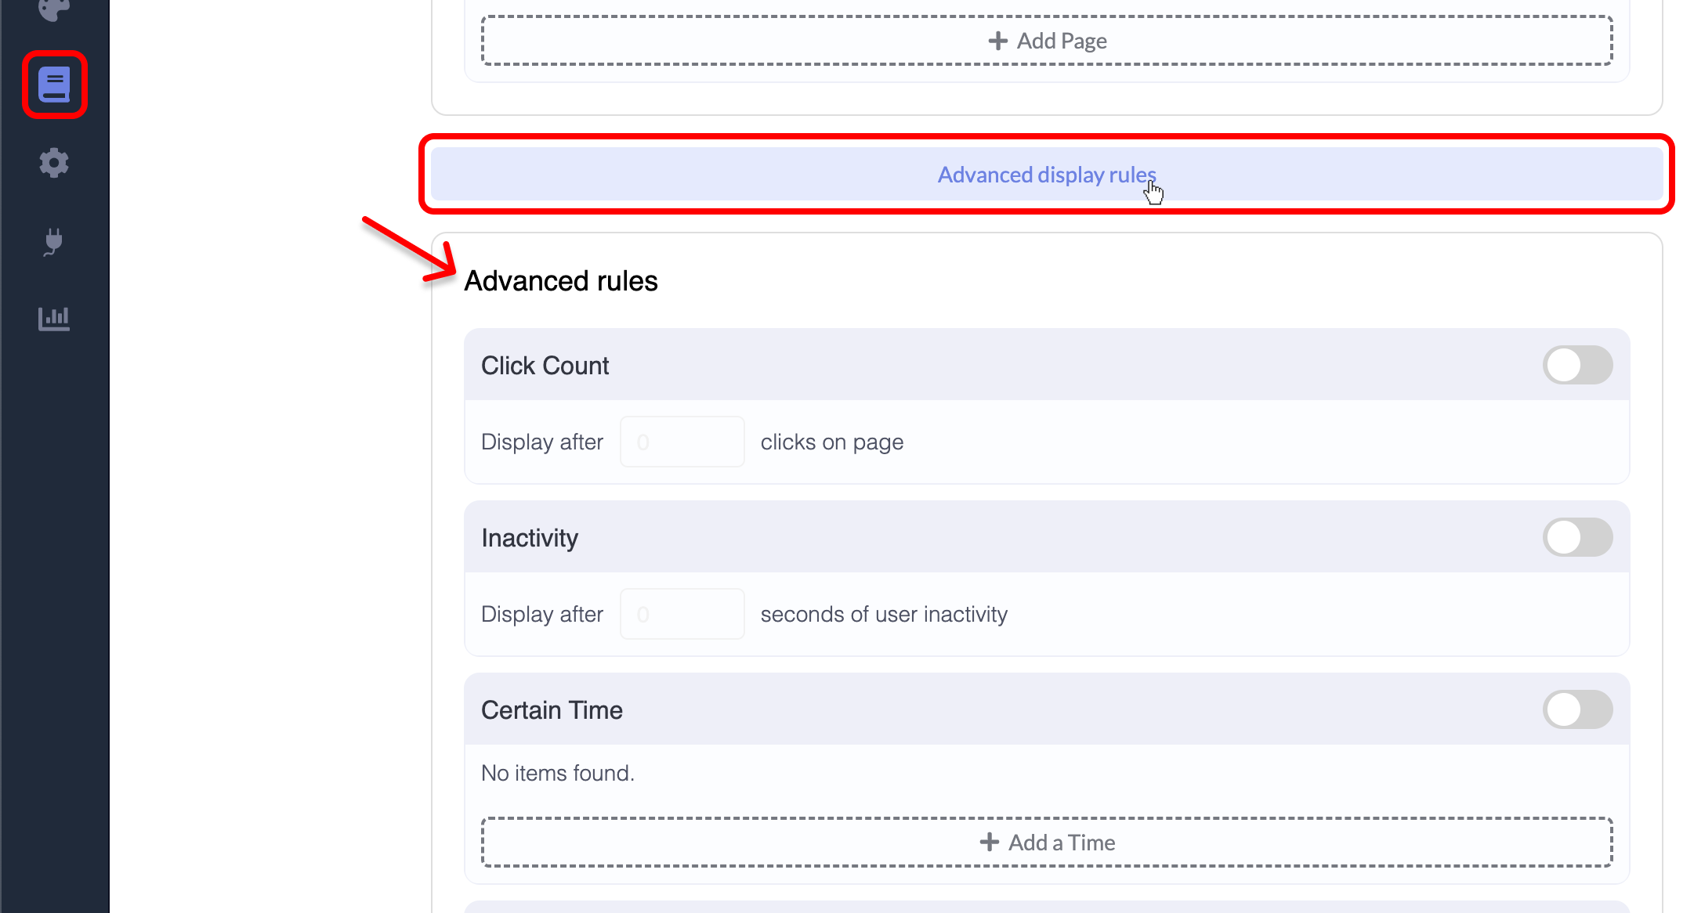
Task: Click the seconds of inactivity field
Action: pyautogui.click(x=682, y=613)
